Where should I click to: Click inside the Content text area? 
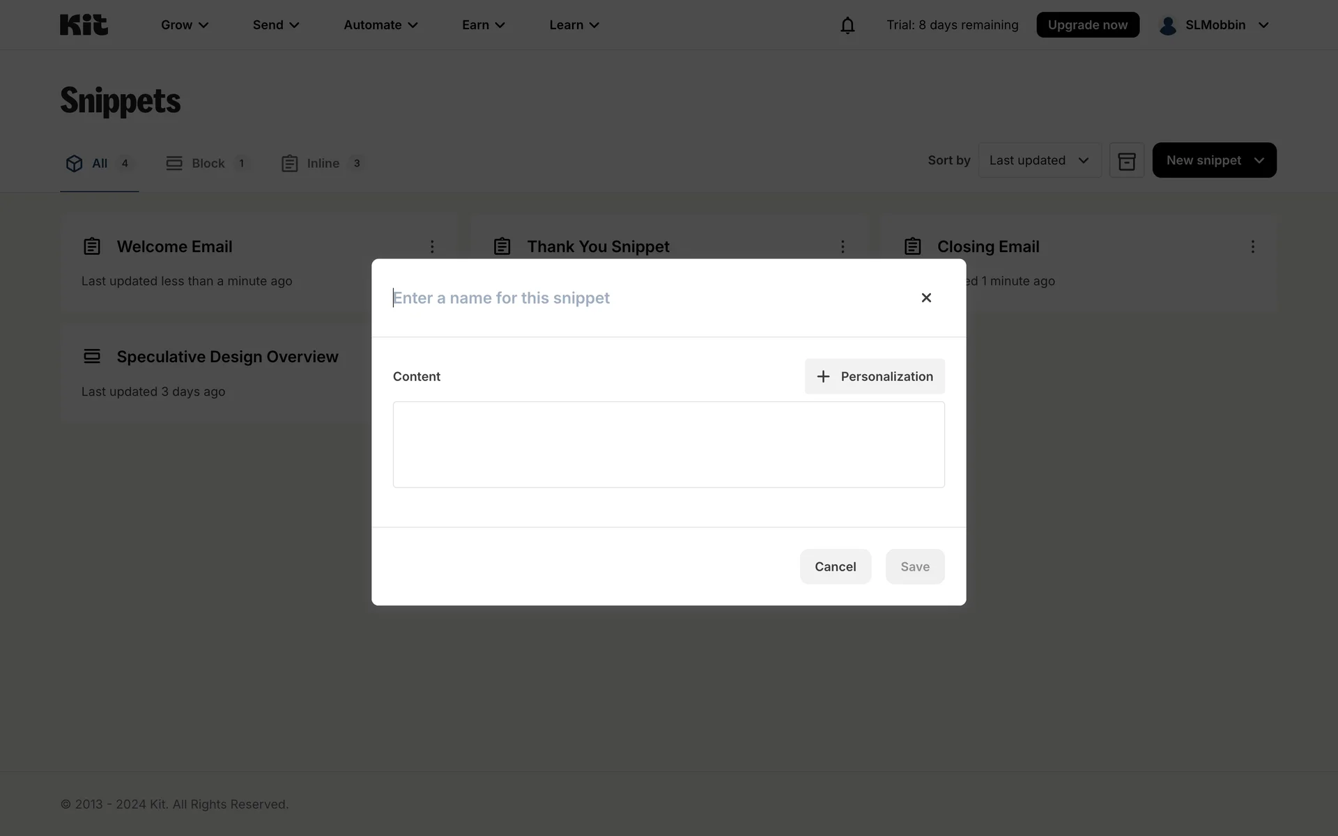pos(668,444)
